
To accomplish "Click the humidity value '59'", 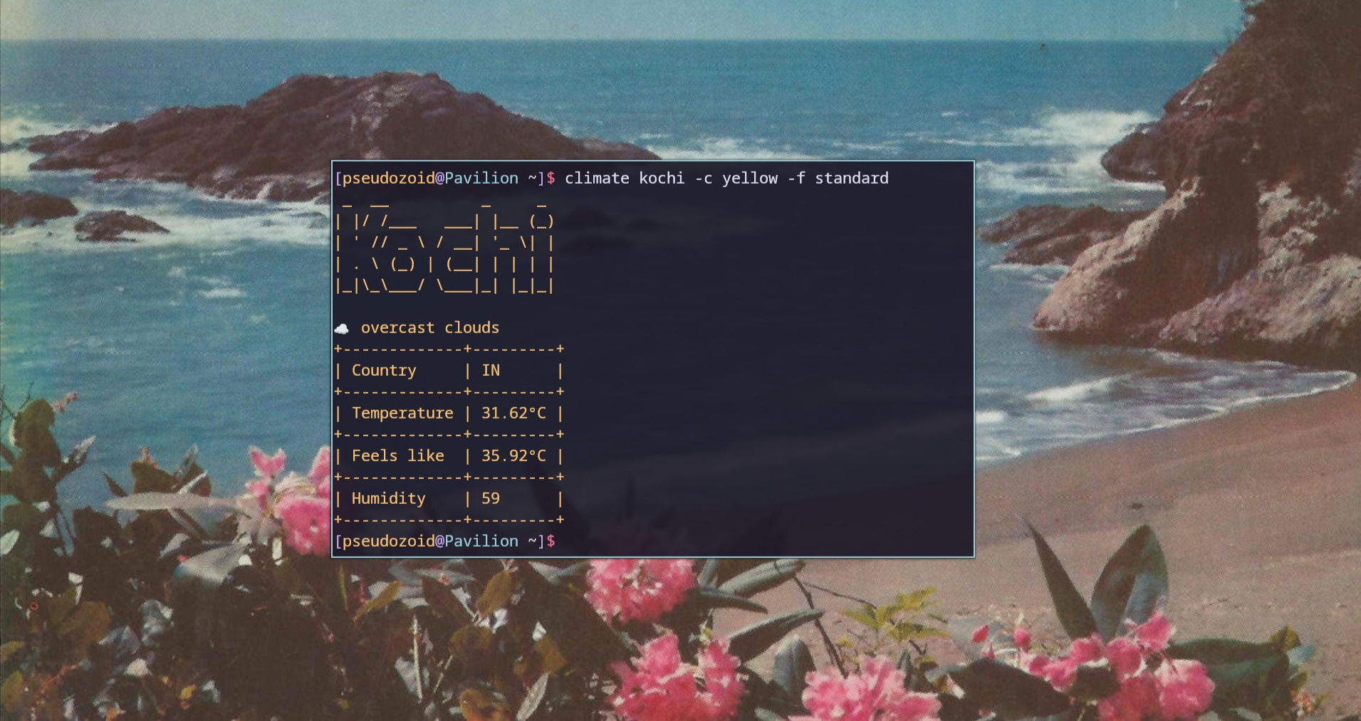I will click(491, 498).
